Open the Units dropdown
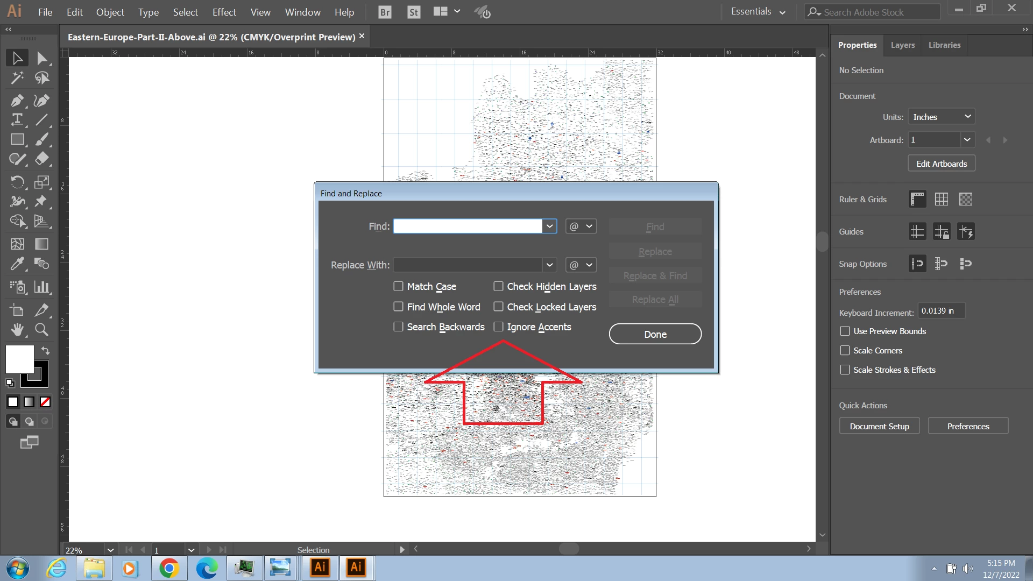The width and height of the screenshot is (1033, 581). click(x=942, y=117)
